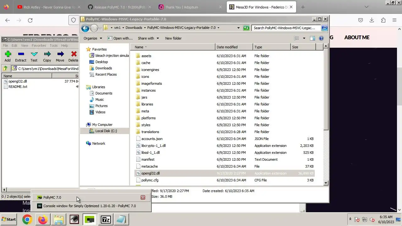Click the eye application taskbar icon
Viewport: 402px width, 226px height.
[x=74, y=219]
